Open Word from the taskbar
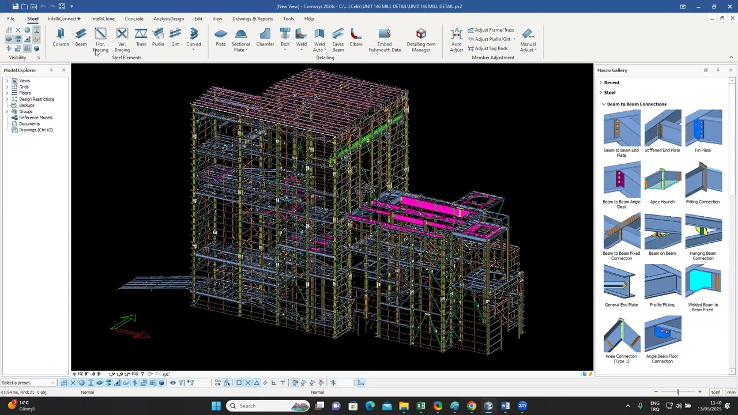The width and height of the screenshot is (738, 415). click(505, 406)
